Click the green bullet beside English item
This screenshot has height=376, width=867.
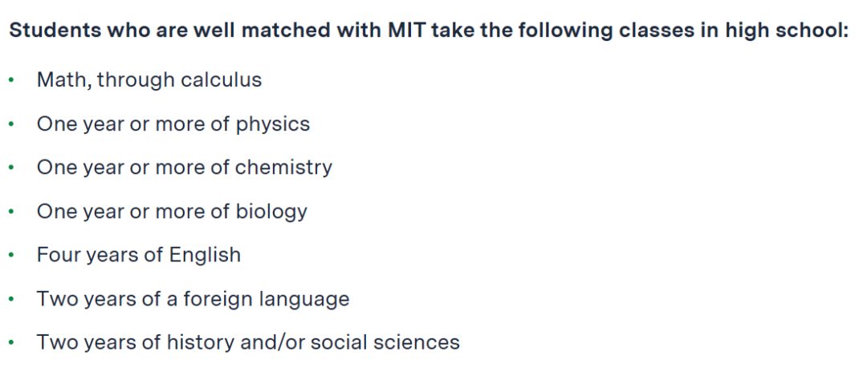(11, 256)
